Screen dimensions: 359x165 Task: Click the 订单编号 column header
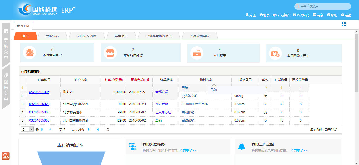pos(44,80)
